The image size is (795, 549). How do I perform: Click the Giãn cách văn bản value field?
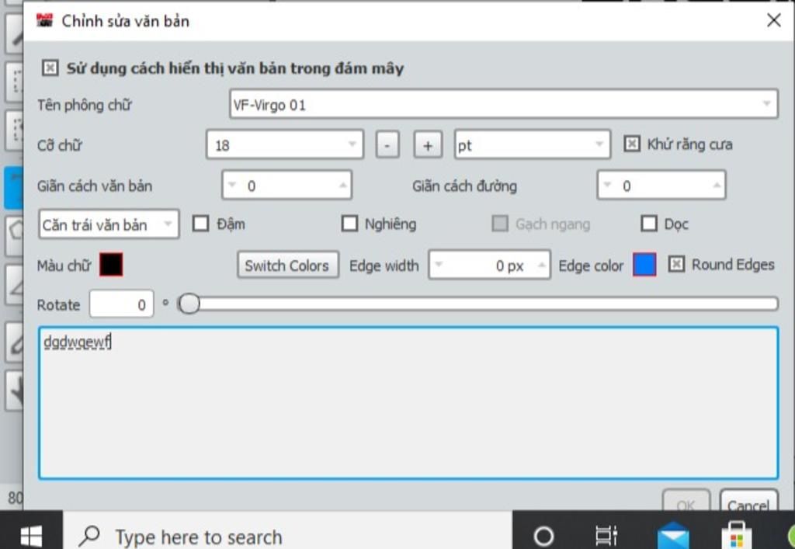coord(287,185)
